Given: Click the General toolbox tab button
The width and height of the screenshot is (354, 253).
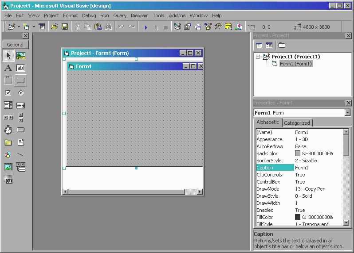Looking at the screenshot, I should pos(16,45).
